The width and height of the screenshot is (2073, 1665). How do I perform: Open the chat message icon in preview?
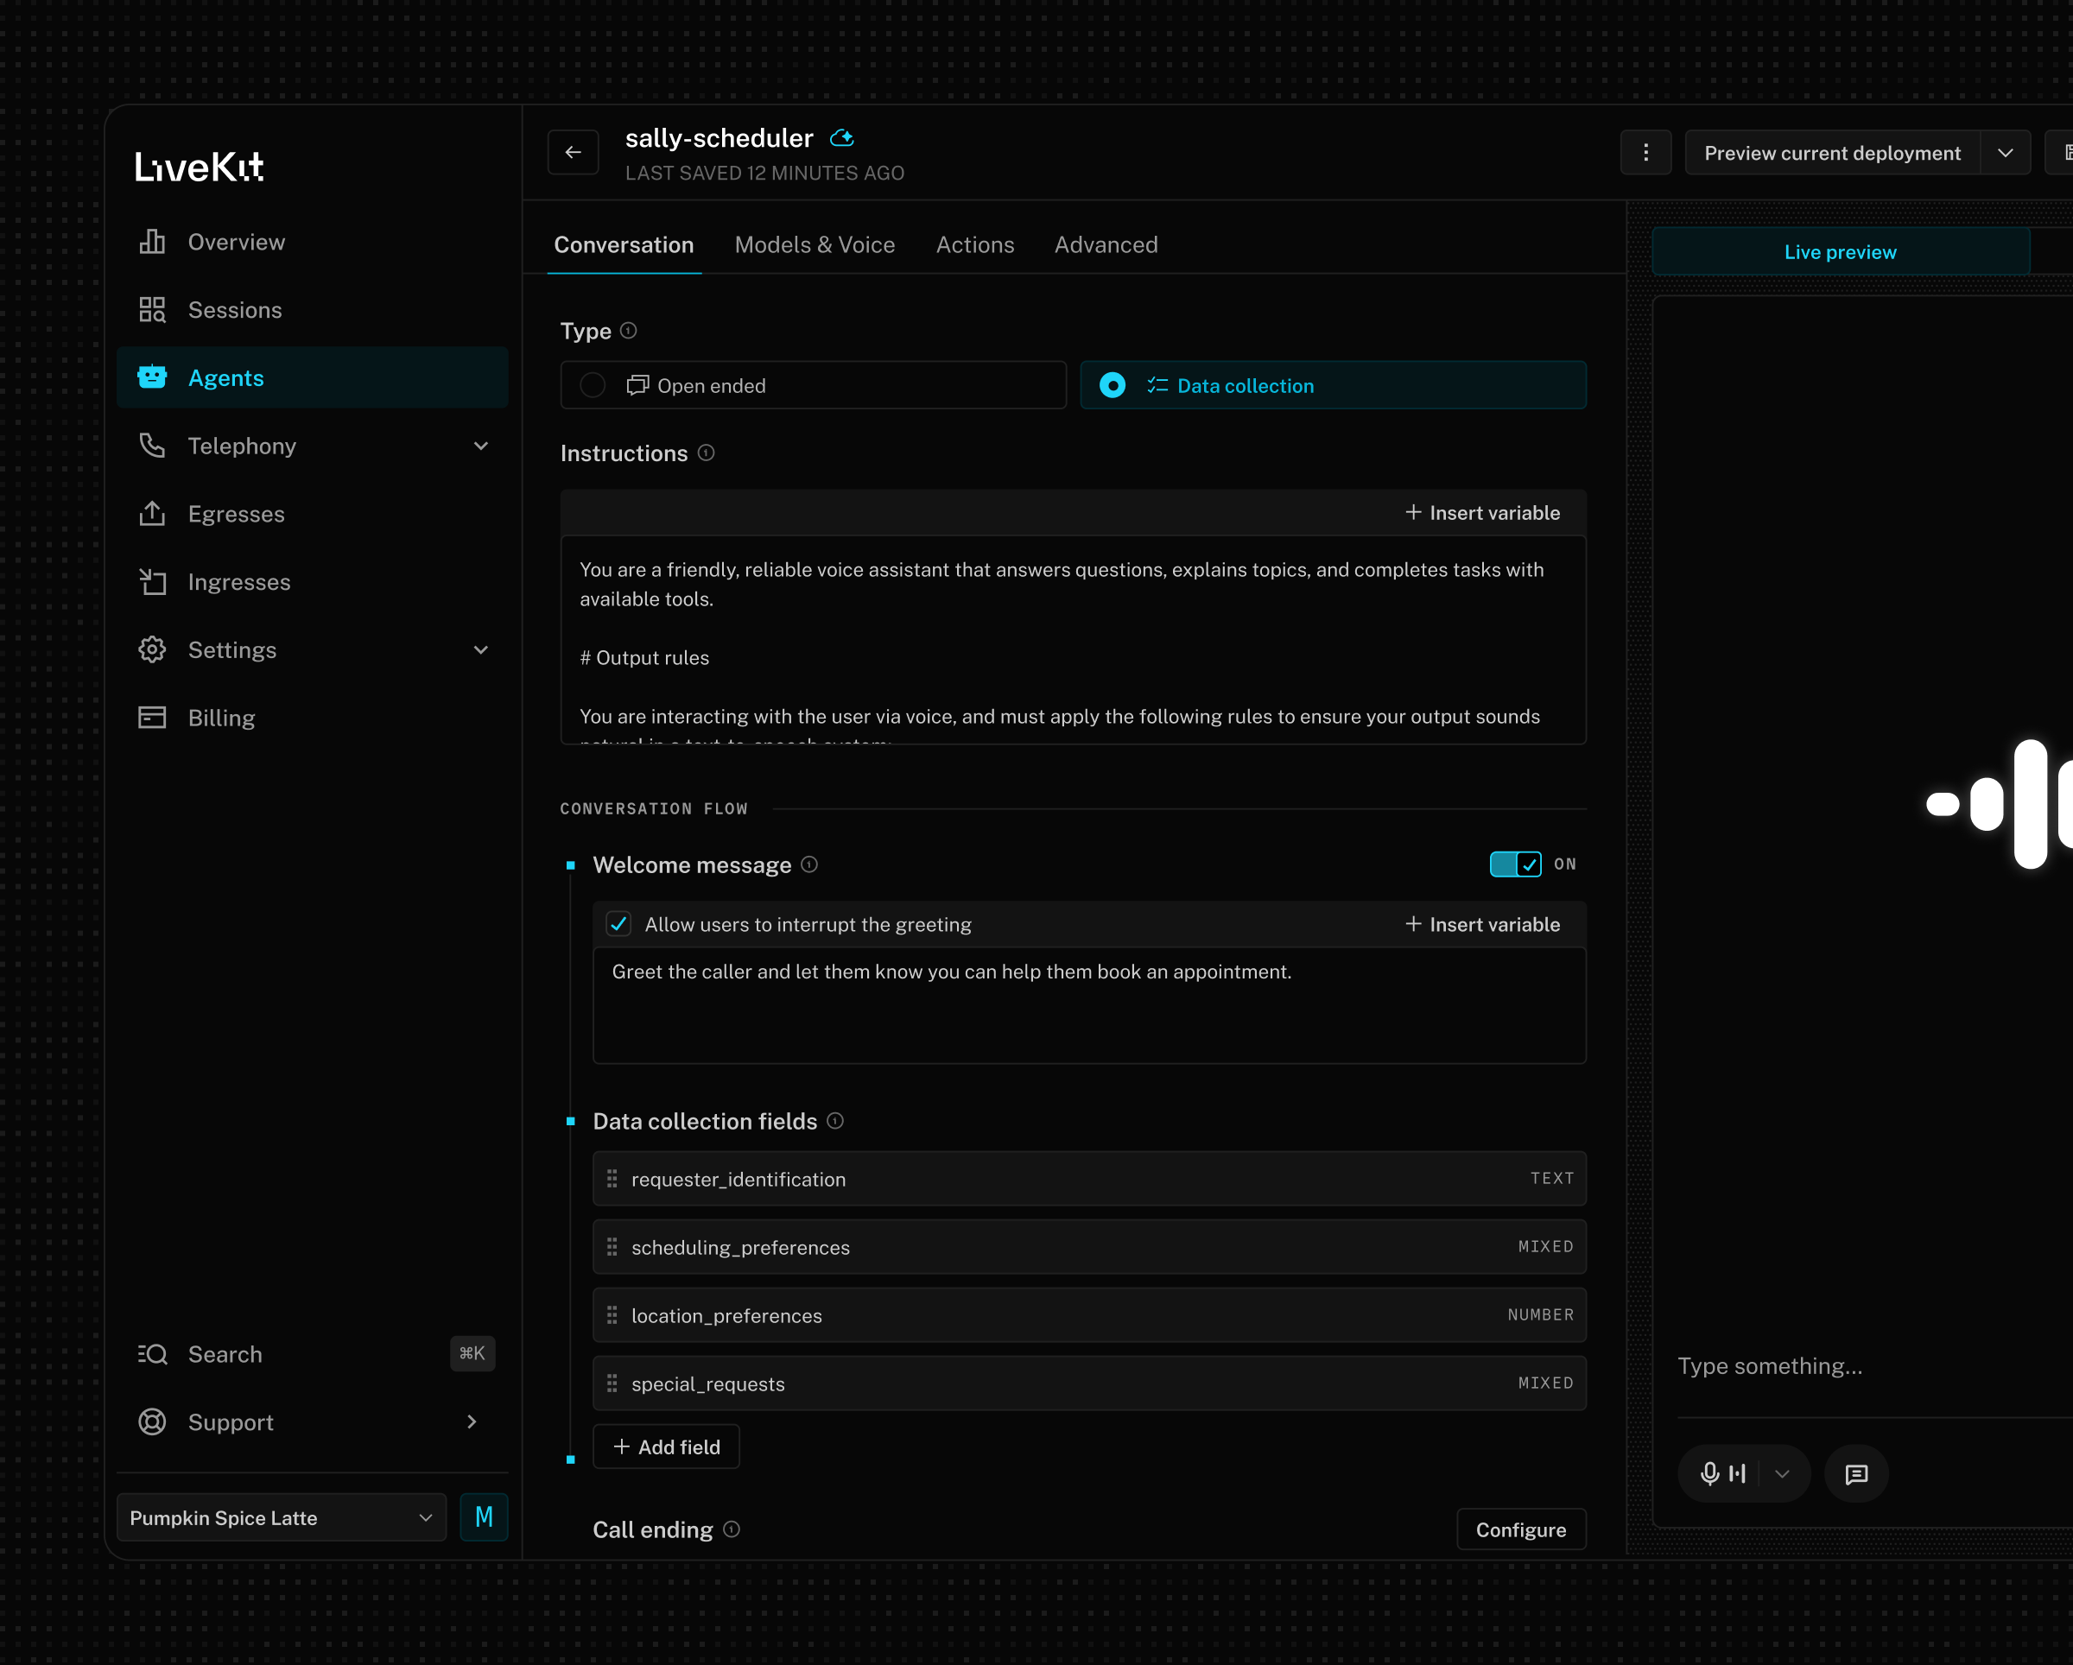tap(1855, 1473)
